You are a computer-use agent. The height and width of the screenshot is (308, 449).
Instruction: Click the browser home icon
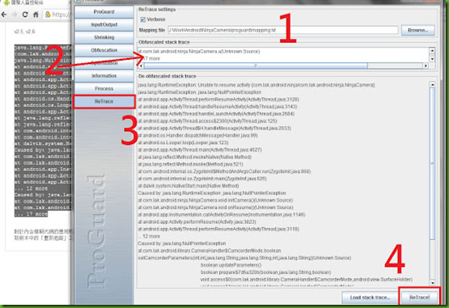point(36,15)
